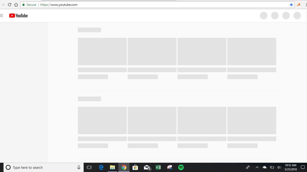Viewport: 307px width, 172px height.
Task: Open the volume speaker control
Action: point(279,167)
